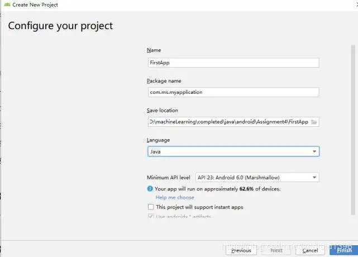The image size is (358, 257).
Task: Cancel the new project wizard
Action: tap(309, 250)
